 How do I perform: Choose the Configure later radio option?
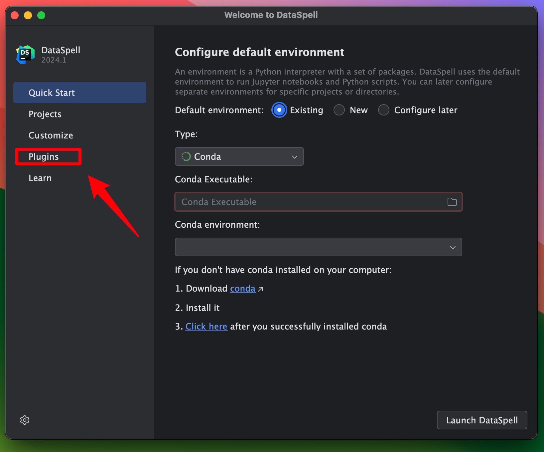tap(384, 110)
